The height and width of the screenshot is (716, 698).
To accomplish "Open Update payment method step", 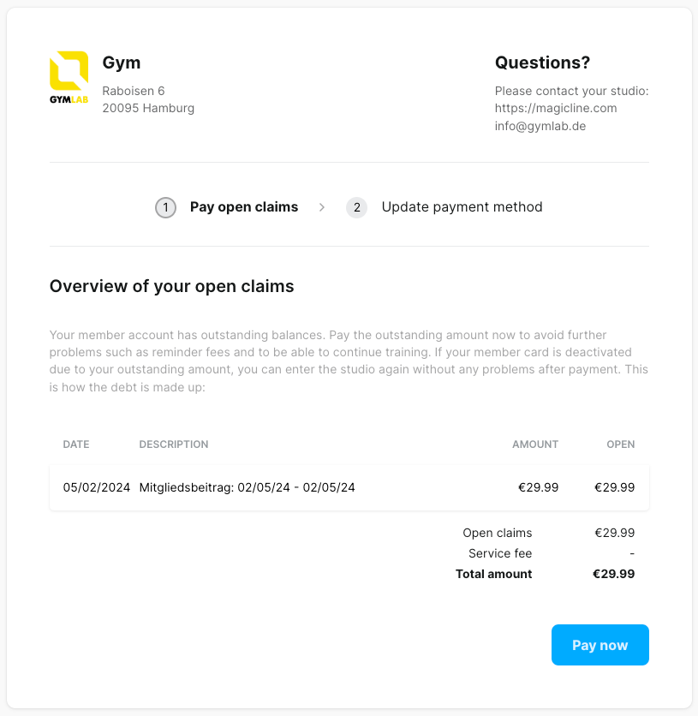I will pos(462,207).
